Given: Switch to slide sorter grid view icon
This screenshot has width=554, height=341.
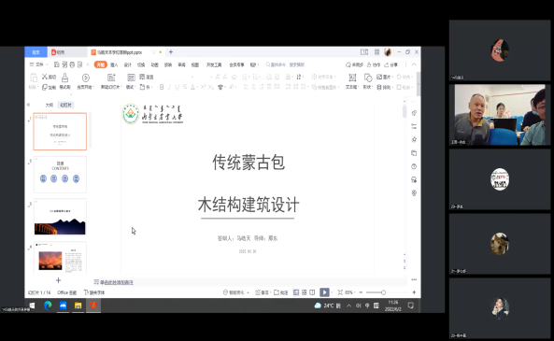Looking at the screenshot, I should click(305, 292).
